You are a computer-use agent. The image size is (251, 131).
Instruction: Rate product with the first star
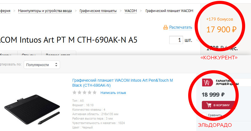click(x=75, y=92)
